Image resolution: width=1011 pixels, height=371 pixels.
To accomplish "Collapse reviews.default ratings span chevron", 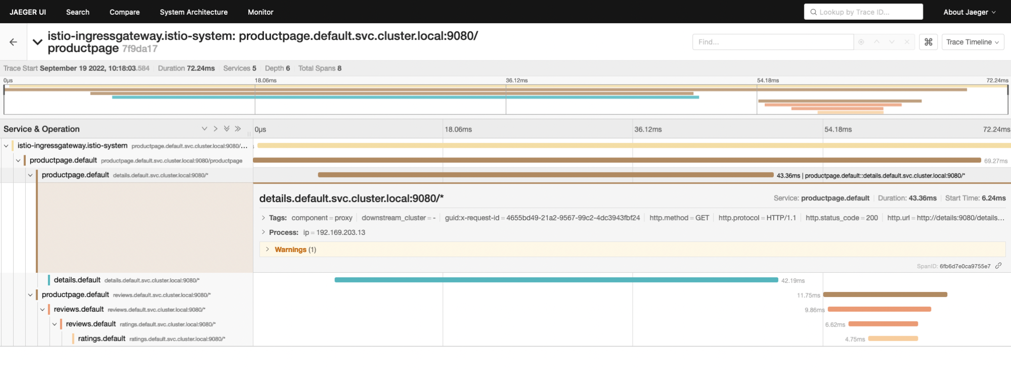I will 55,324.
